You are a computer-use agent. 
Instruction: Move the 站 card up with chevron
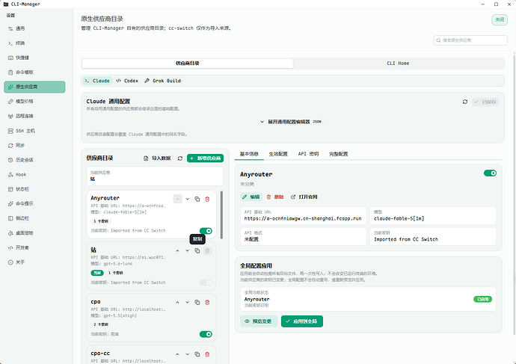pyautogui.click(x=177, y=251)
